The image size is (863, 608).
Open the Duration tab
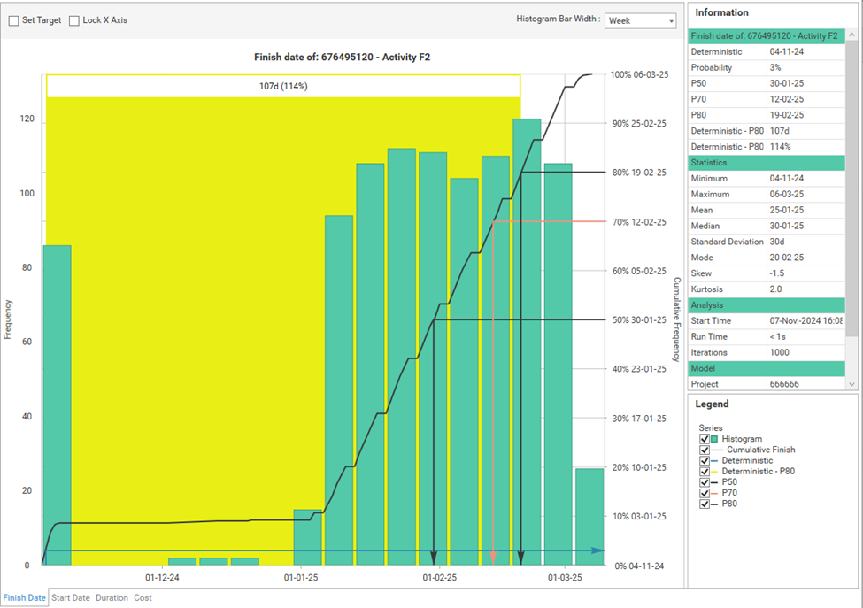pos(112,598)
